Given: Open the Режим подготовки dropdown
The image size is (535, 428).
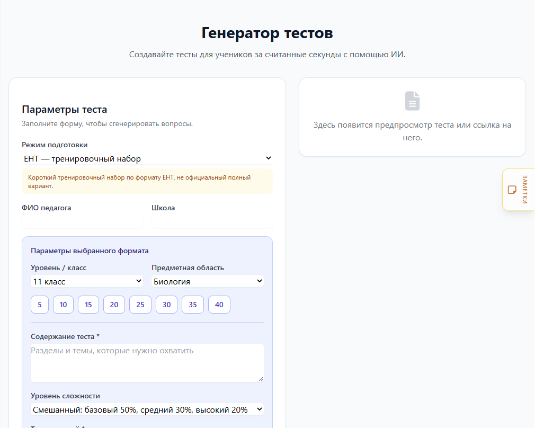Looking at the screenshot, I should click(x=147, y=158).
